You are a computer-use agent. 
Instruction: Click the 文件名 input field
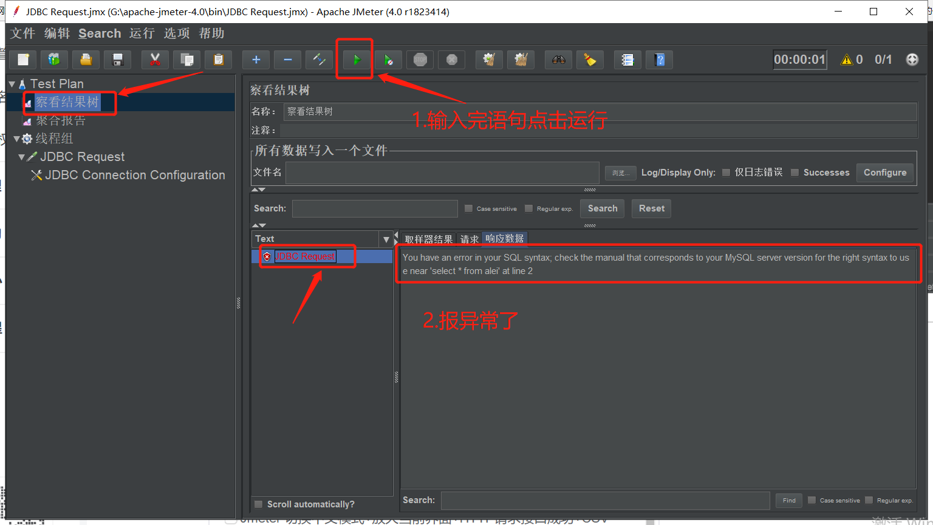click(x=440, y=173)
